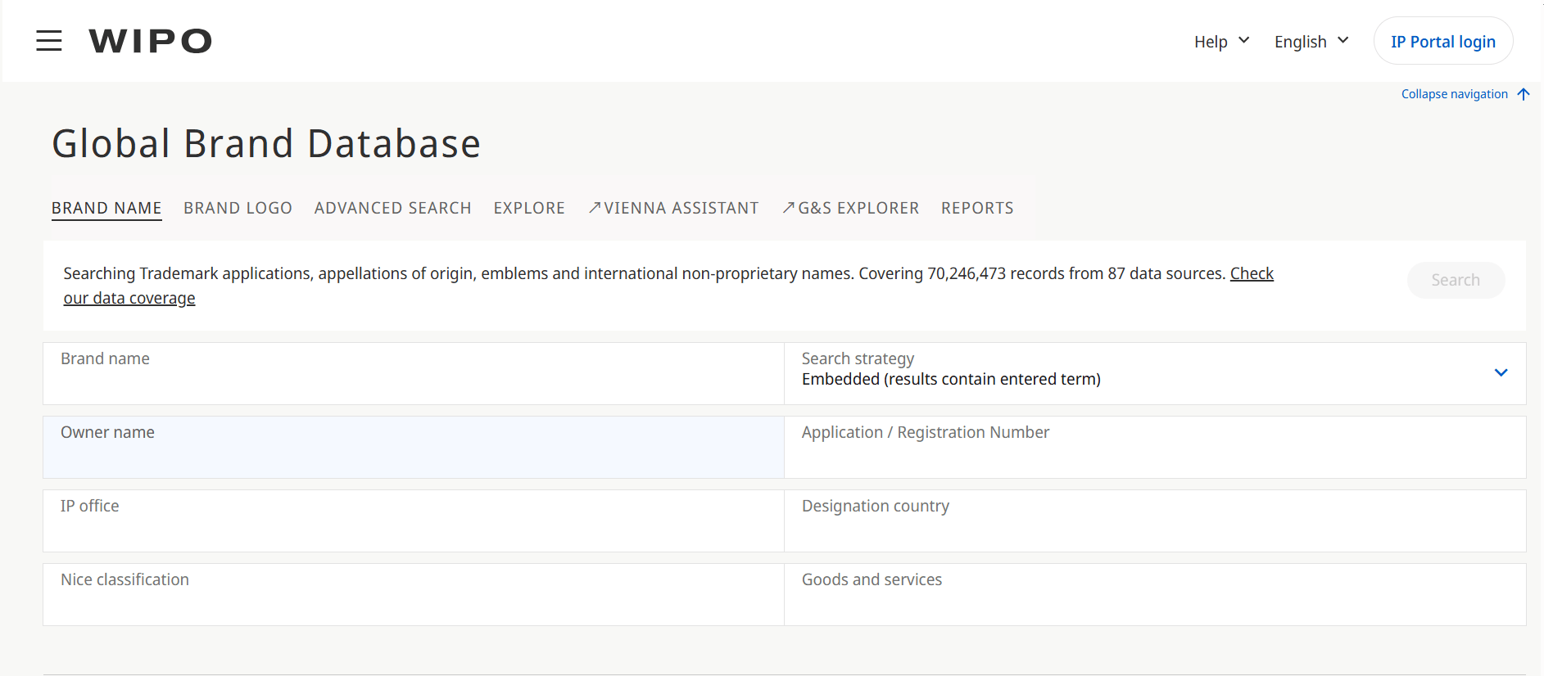
Task: Open the hamburger menu icon
Action: pos(49,41)
